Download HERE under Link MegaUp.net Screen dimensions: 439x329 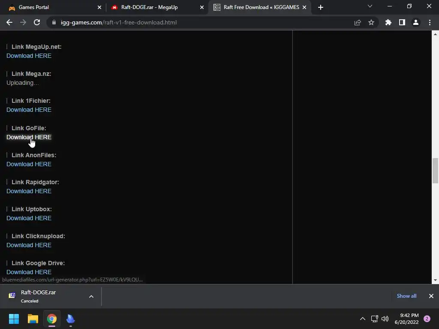point(29,56)
